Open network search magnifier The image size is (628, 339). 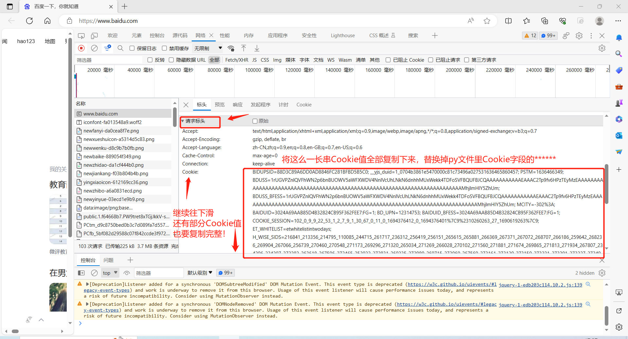click(120, 48)
